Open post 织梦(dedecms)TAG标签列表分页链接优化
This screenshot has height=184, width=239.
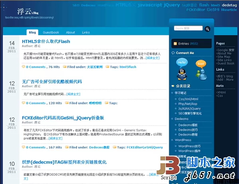[x=64, y=162]
